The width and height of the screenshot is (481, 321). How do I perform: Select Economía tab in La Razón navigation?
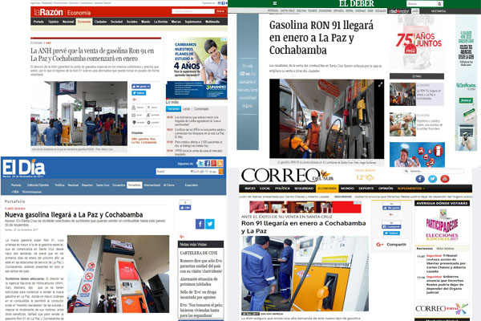(x=84, y=22)
